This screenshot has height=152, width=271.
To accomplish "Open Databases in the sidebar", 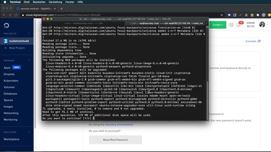I will [x=10, y=93].
